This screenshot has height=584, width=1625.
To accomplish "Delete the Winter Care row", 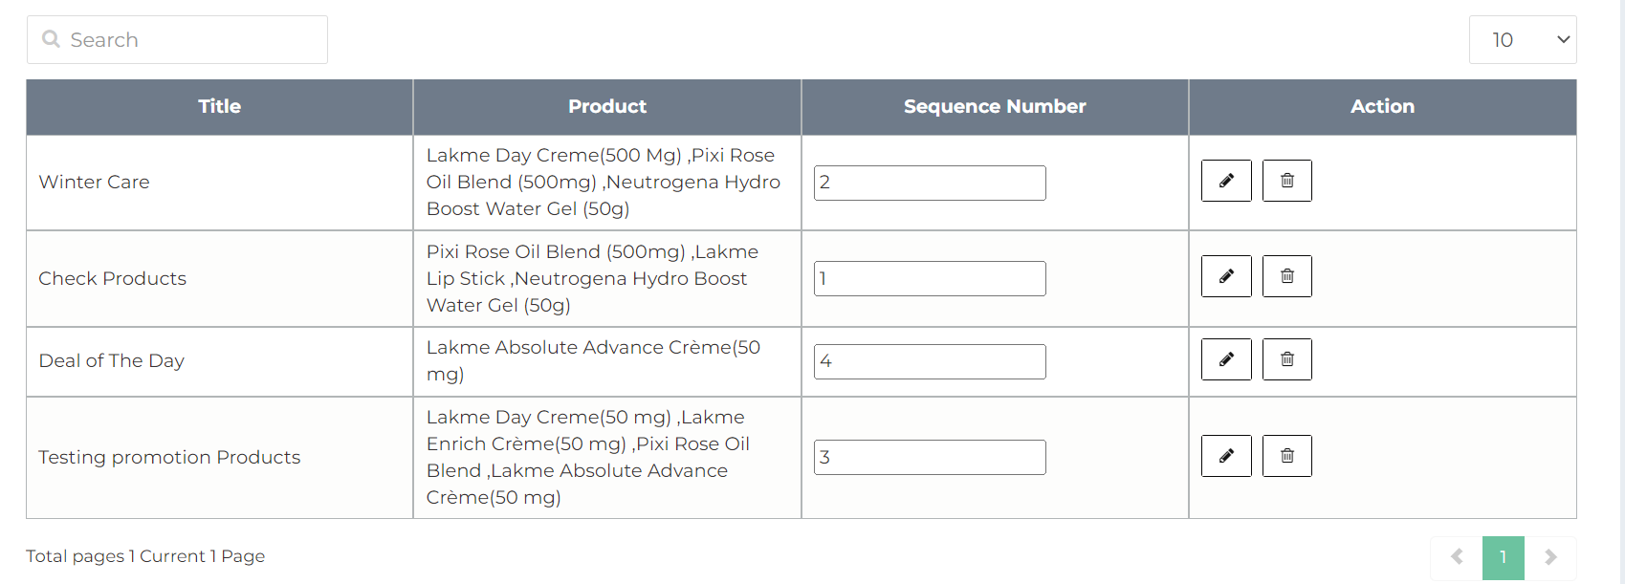I will coord(1287,181).
